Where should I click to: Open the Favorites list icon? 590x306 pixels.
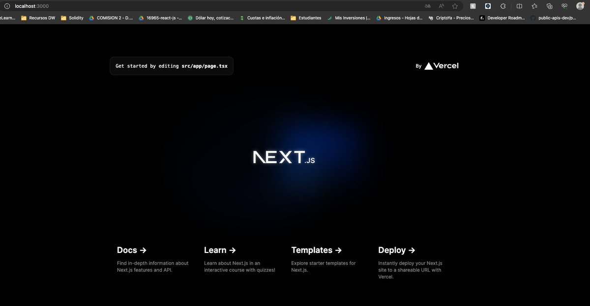(x=534, y=6)
